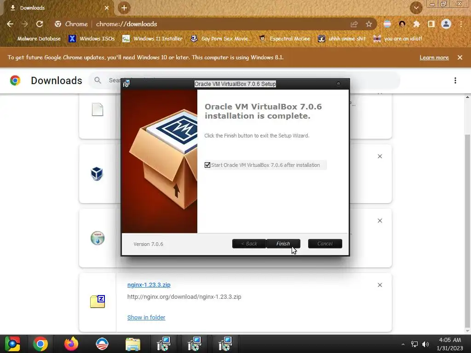471x353 pixels.
Task: Click Cancel in the VirtualBox Setup wizard
Action: 325,244
